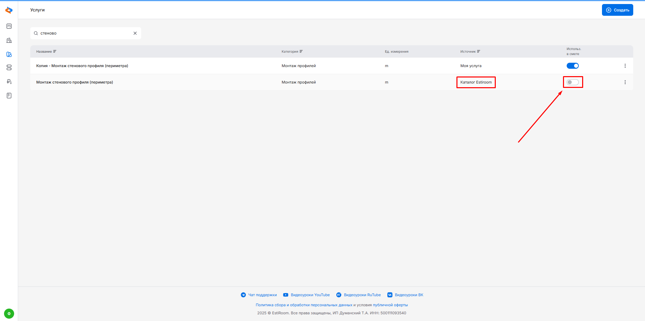Clear the search field with X
Image resolution: width=645 pixels, height=321 pixels.
135,33
